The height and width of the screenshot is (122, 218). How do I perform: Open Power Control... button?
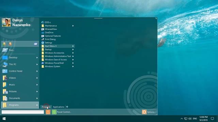pyautogui.click(x=62, y=112)
